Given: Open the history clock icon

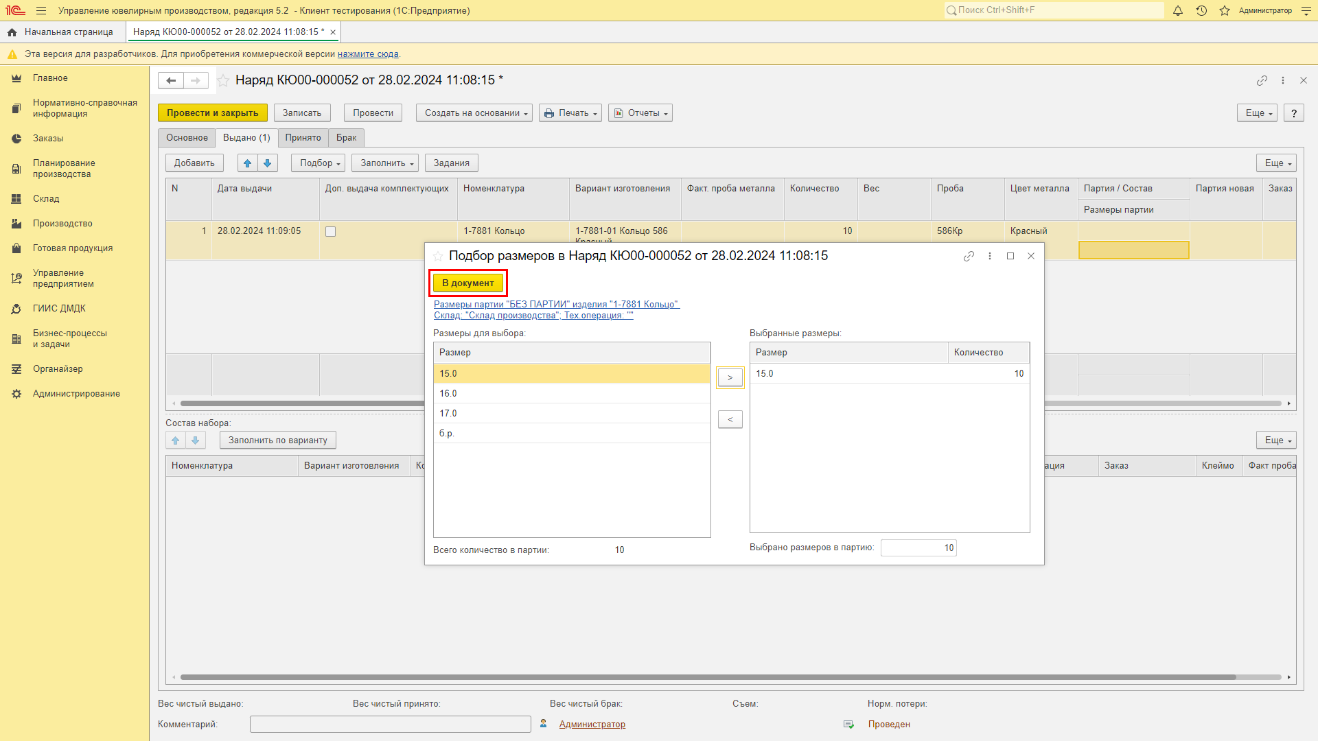Looking at the screenshot, I should (1201, 10).
